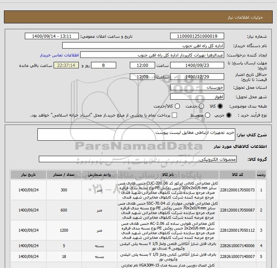277x268 pixels.
Task: Click the کد کالا column header
Action: (237, 174)
